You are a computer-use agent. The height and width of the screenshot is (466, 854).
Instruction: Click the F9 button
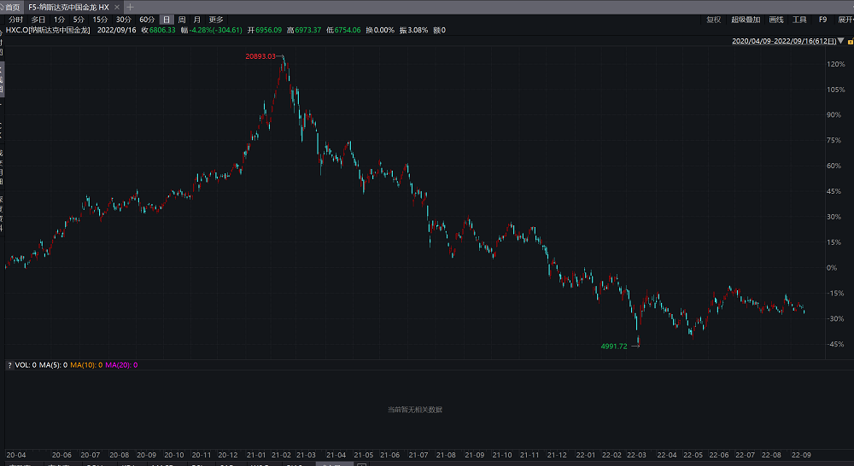click(x=823, y=20)
